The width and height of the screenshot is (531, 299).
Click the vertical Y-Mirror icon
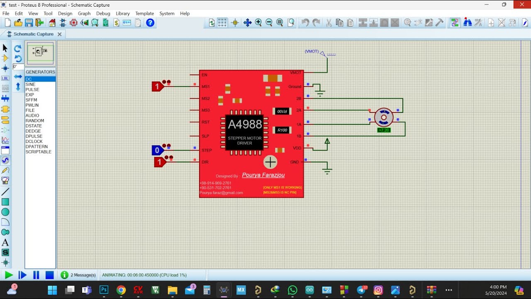click(18, 86)
